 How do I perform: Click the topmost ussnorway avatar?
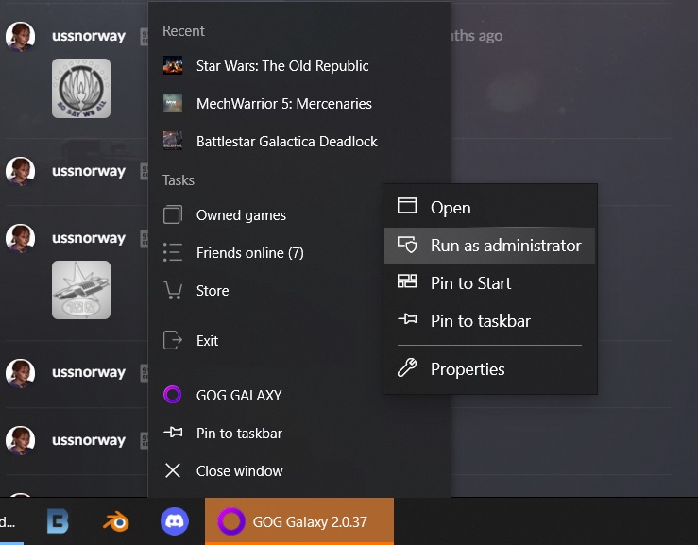[x=20, y=36]
